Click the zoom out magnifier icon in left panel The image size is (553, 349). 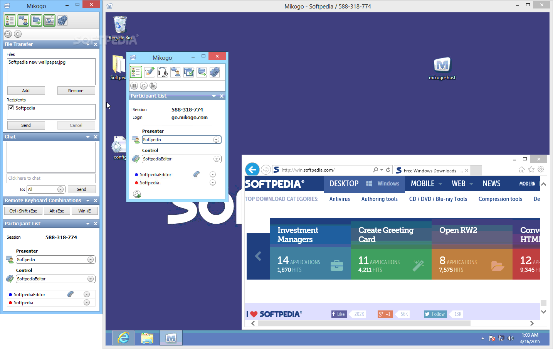(x=8, y=34)
